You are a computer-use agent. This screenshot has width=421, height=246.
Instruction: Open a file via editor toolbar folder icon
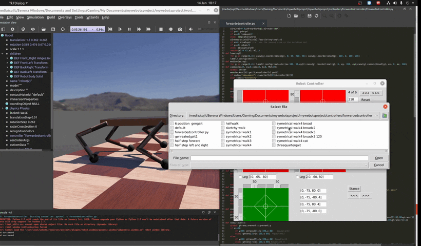click(x=296, y=16)
